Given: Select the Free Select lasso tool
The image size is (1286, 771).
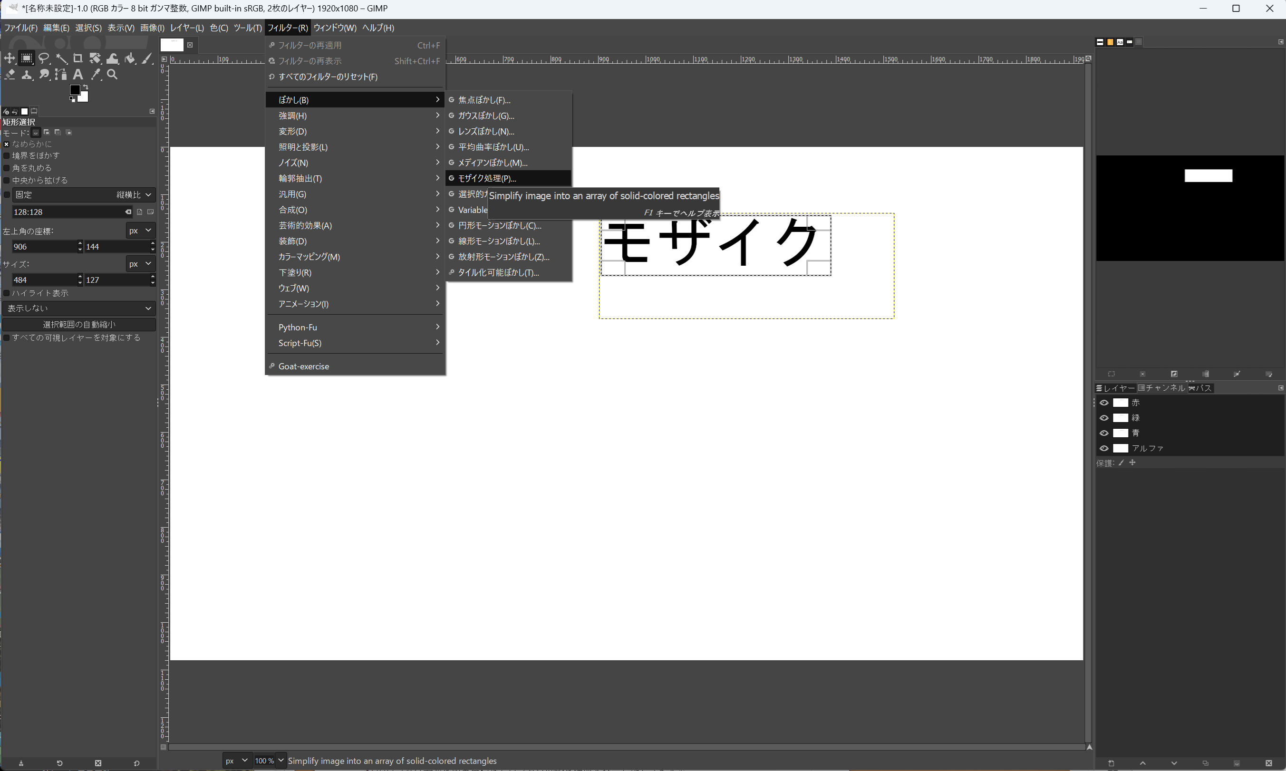Looking at the screenshot, I should (44, 58).
